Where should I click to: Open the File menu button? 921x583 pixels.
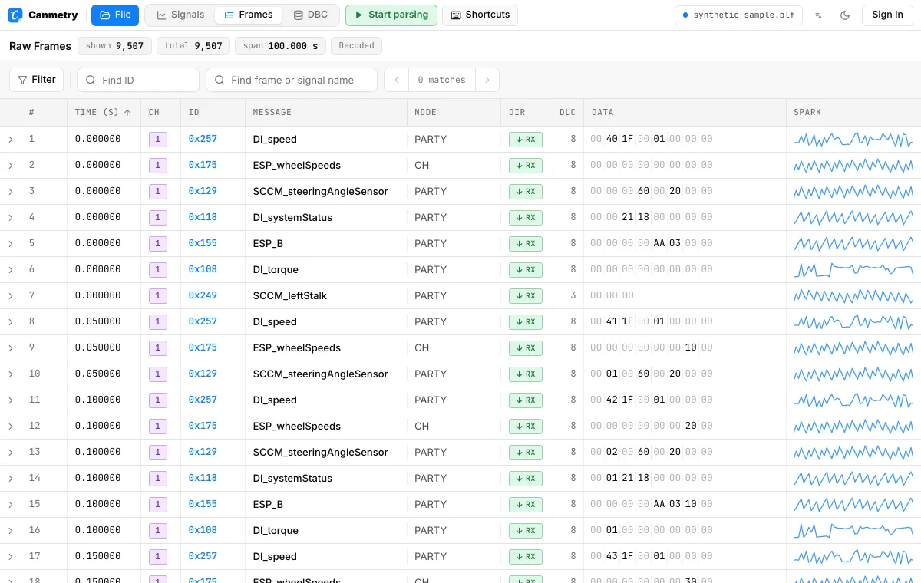coord(115,15)
